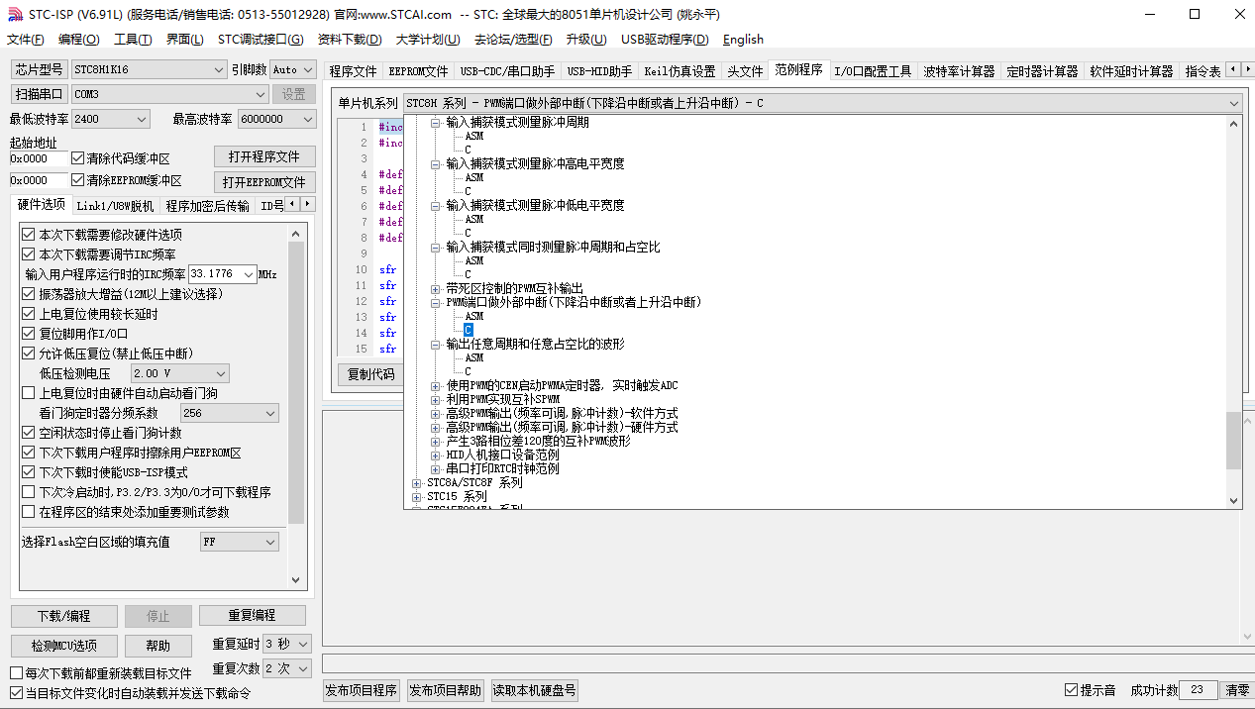
Task: Enable 每次下载前都重新装载目标文件 checkbox
Action: (16, 673)
